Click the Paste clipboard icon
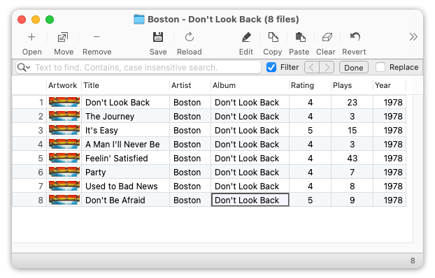The image size is (435, 278). click(x=300, y=37)
